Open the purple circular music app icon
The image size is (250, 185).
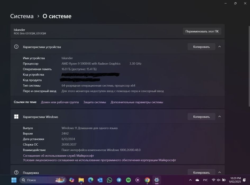click(138, 180)
